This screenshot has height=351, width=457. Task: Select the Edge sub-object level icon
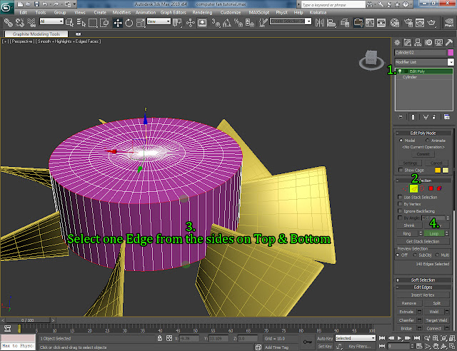pyautogui.click(x=413, y=188)
